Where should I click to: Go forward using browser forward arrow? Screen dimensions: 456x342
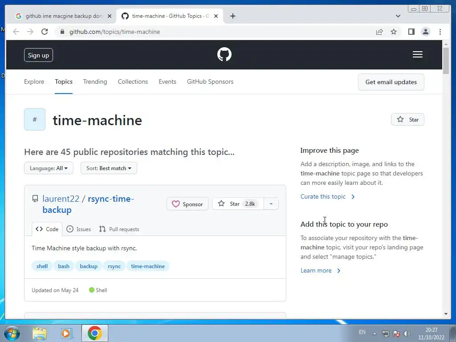pyautogui.click(x=30, y=32)
